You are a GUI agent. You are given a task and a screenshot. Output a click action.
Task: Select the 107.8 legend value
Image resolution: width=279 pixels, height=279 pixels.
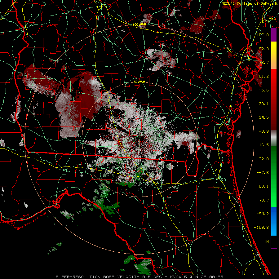(263, 35)
